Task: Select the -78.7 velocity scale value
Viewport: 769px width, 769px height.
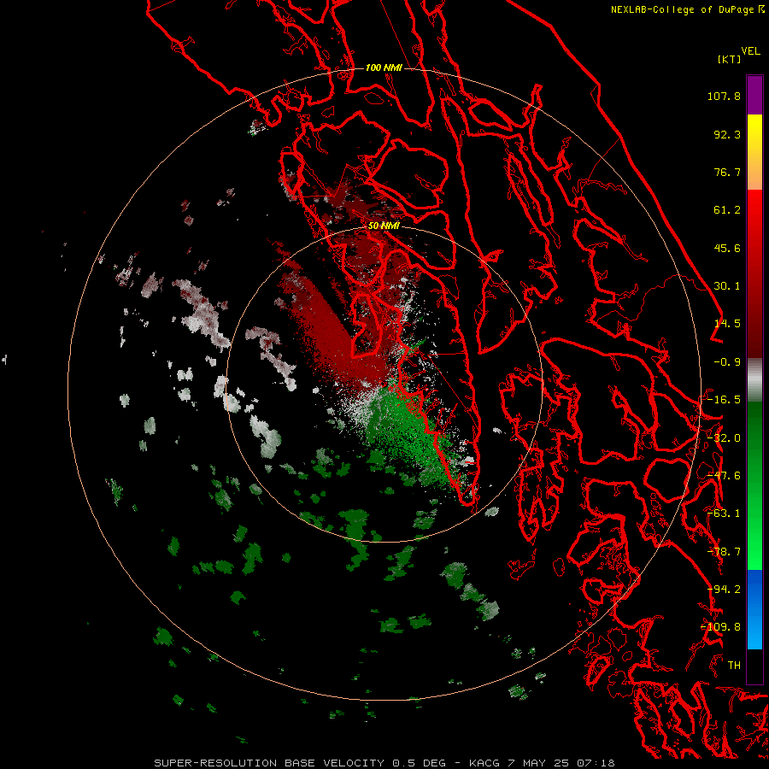Action: (724, 552)
